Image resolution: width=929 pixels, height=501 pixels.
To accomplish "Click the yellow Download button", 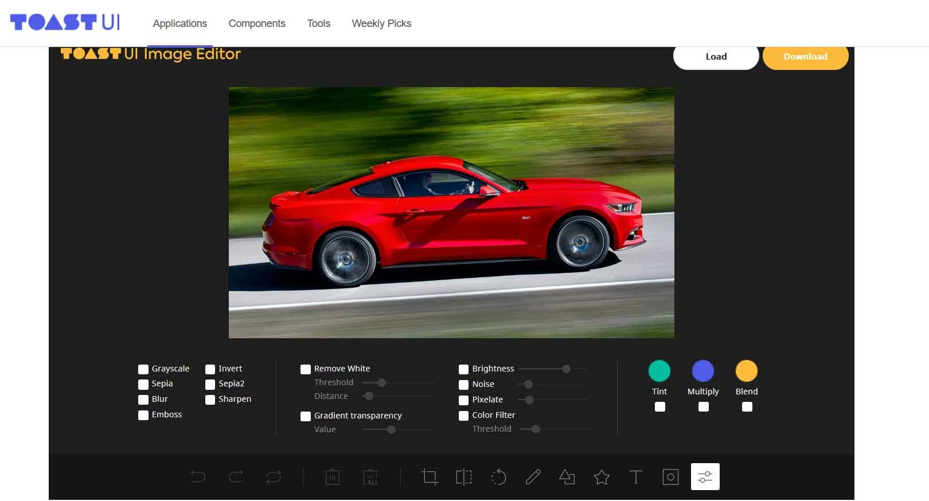I will coord(805,57).
